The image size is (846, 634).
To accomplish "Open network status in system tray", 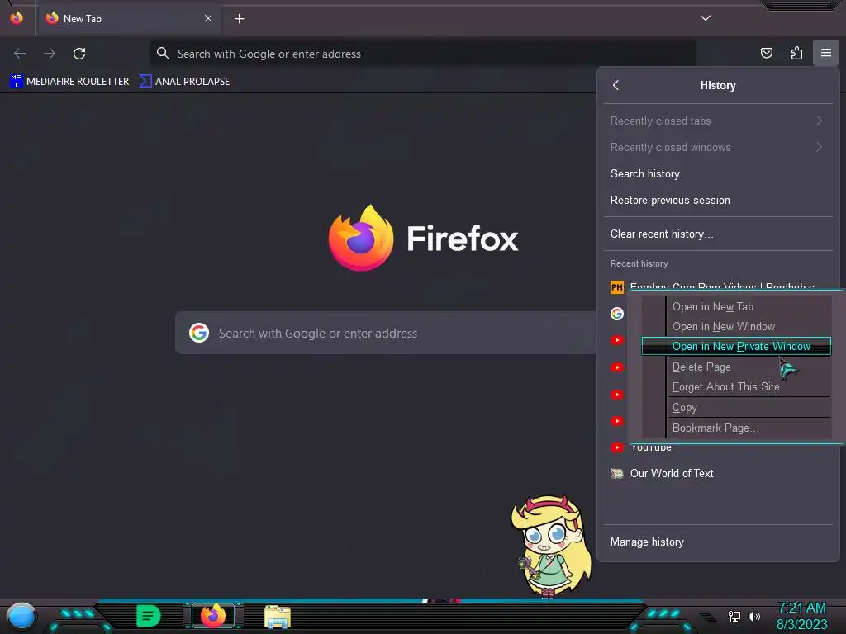I will [734, 616].
